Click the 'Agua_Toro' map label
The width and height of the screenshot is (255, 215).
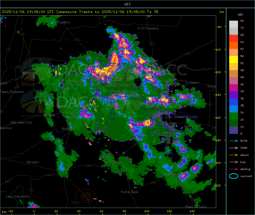pos(30,73)
